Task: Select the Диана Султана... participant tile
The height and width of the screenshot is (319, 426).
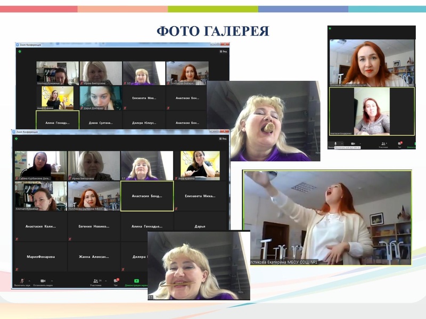Action: 101,122
